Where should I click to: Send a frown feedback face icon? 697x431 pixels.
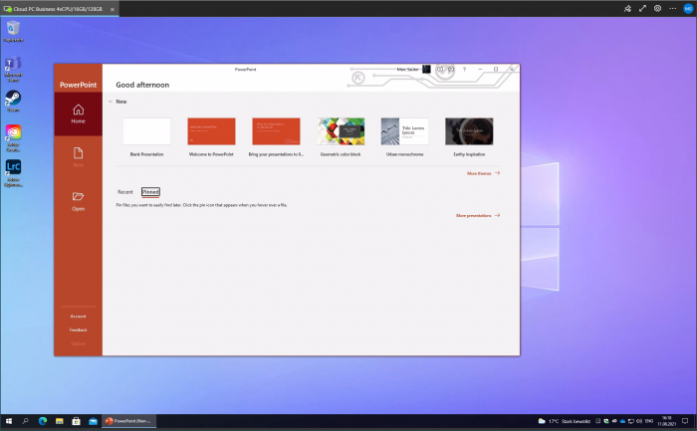(451, 70)
